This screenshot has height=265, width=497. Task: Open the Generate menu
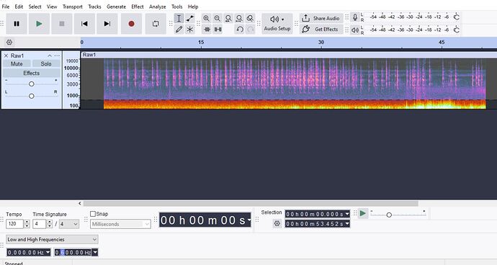click(x=116, y=6)
